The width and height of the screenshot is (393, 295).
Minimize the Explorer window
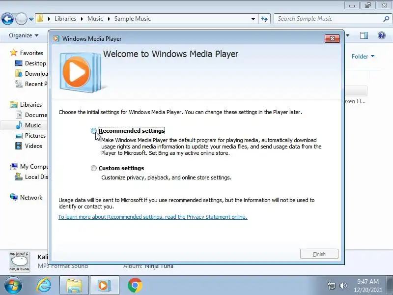[352, 5]
